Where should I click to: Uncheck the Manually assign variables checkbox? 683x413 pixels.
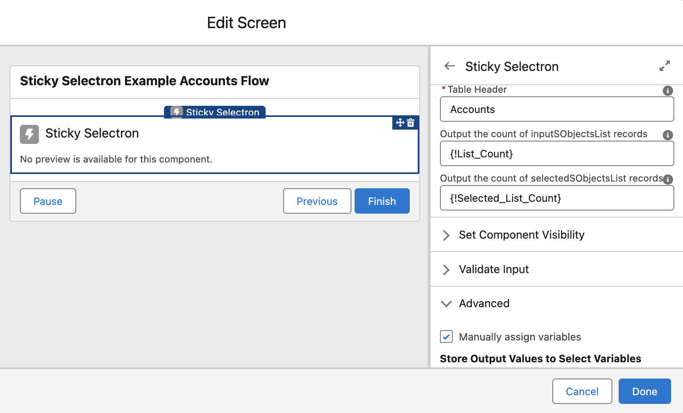coord(446,337)
